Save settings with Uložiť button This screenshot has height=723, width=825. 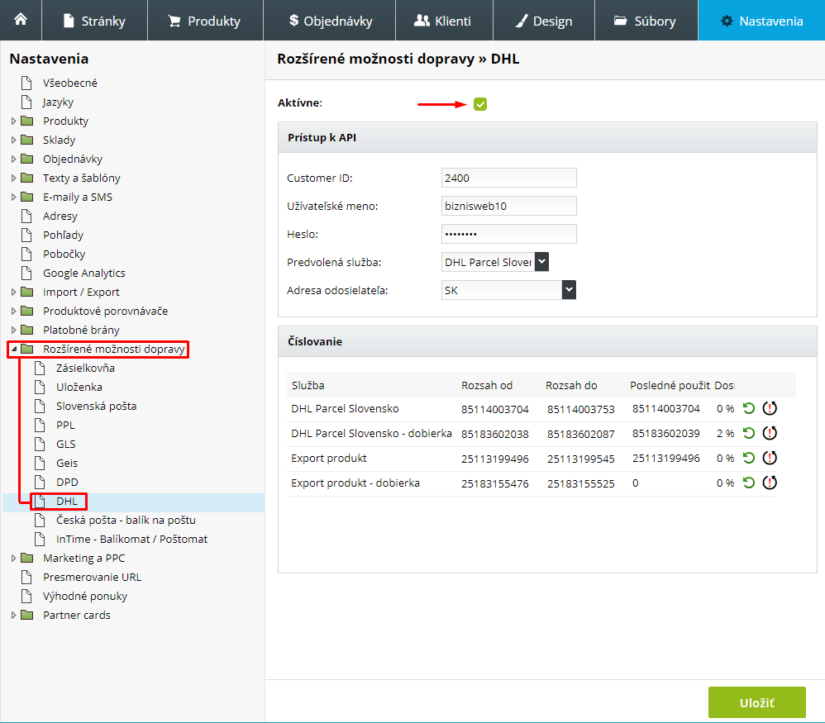(x=756, y=702)
